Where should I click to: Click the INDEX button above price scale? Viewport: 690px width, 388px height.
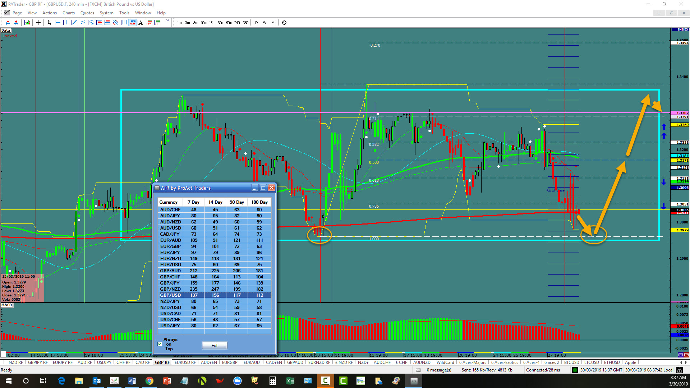680,29
